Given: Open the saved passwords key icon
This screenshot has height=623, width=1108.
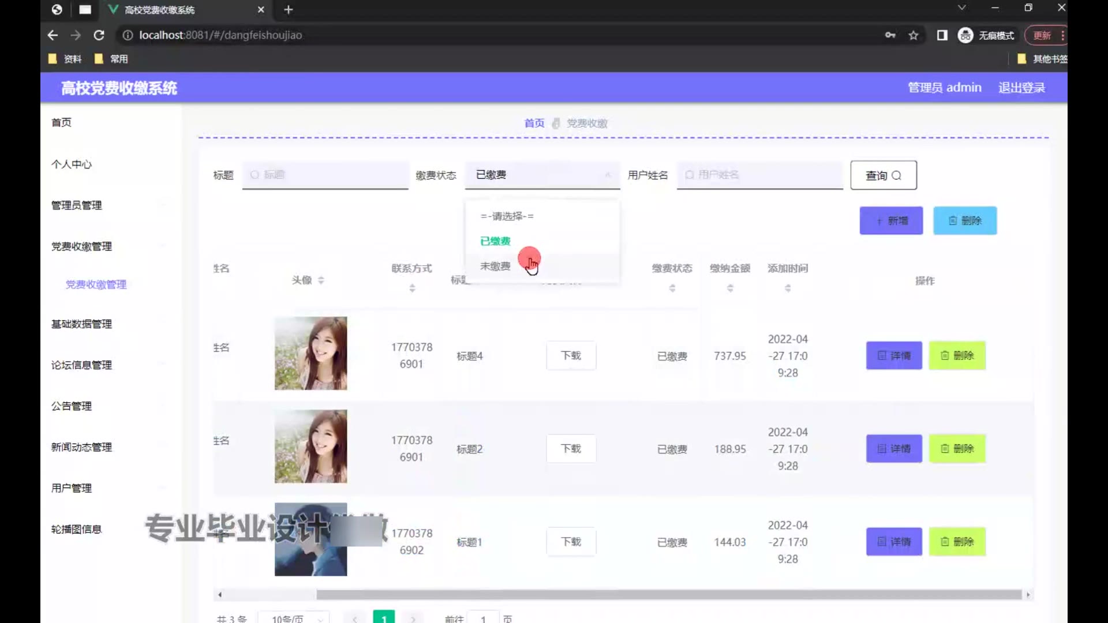Looking at the screenshot, I should [890, 35].
